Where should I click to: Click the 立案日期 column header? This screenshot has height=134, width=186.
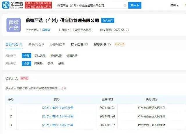click(107, 99)
